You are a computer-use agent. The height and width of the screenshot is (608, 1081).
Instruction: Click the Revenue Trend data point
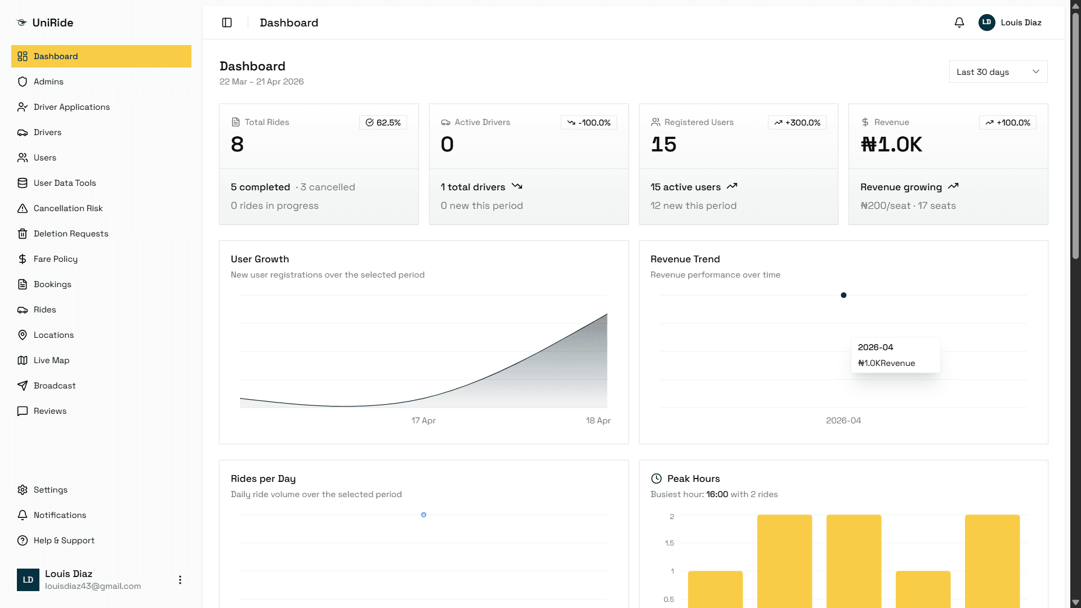[843, 295]
